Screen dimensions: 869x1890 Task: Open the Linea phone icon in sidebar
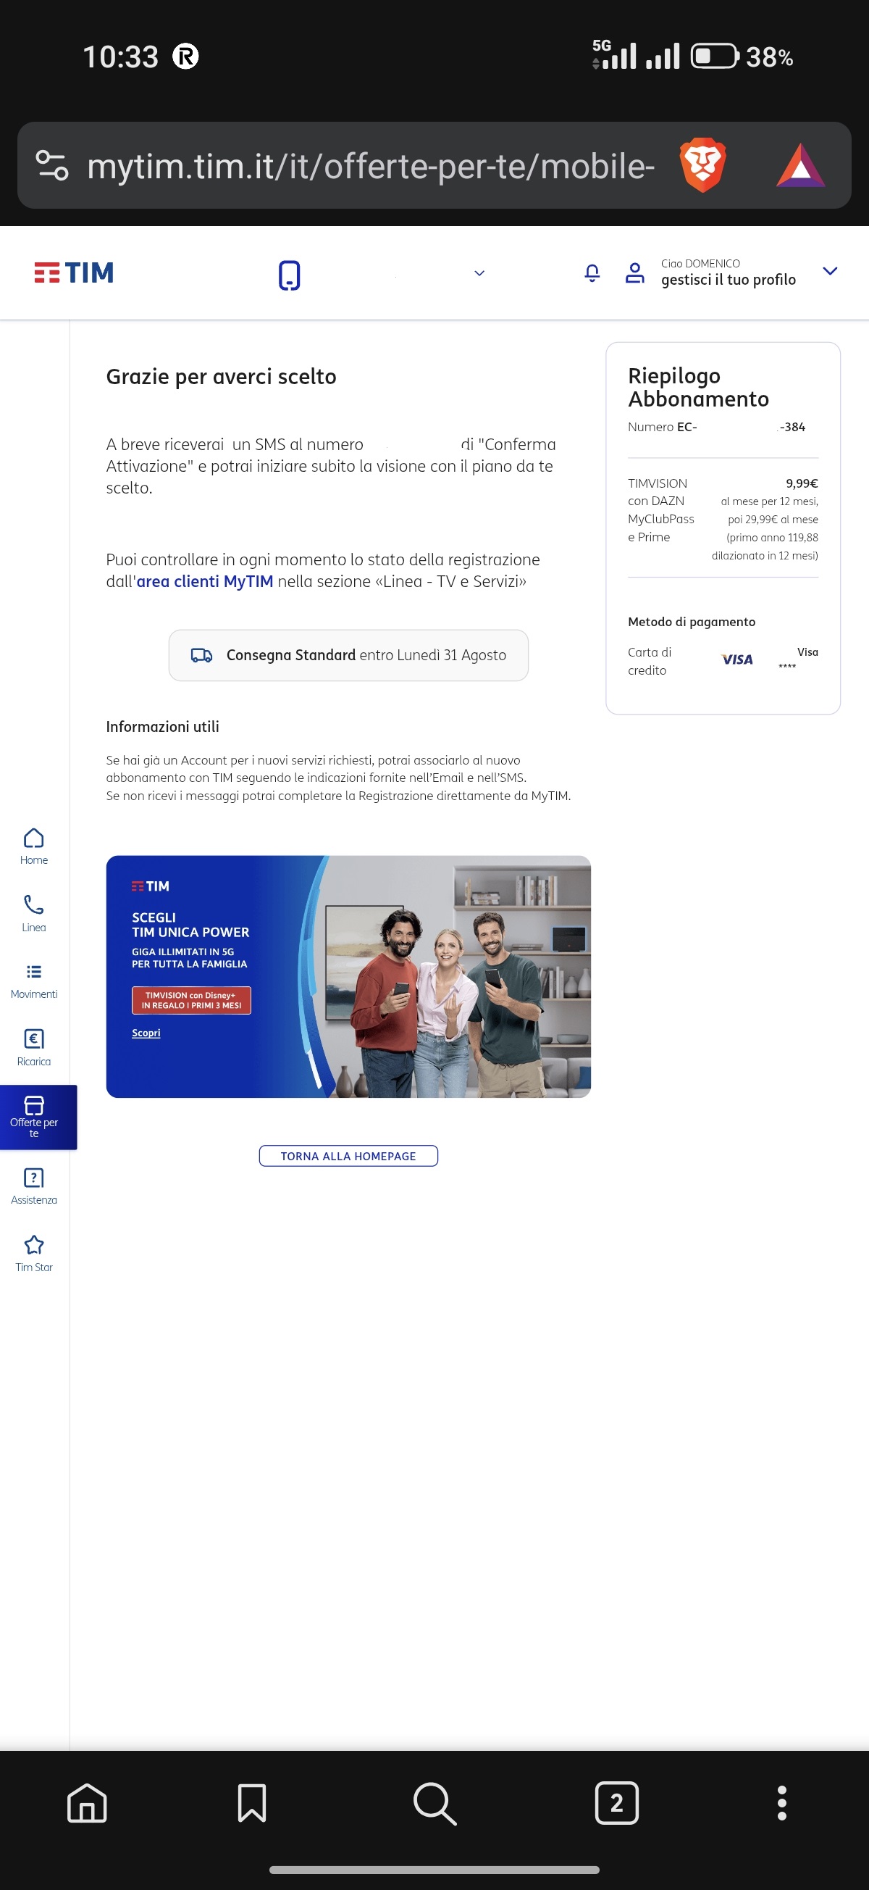(34, 912)
